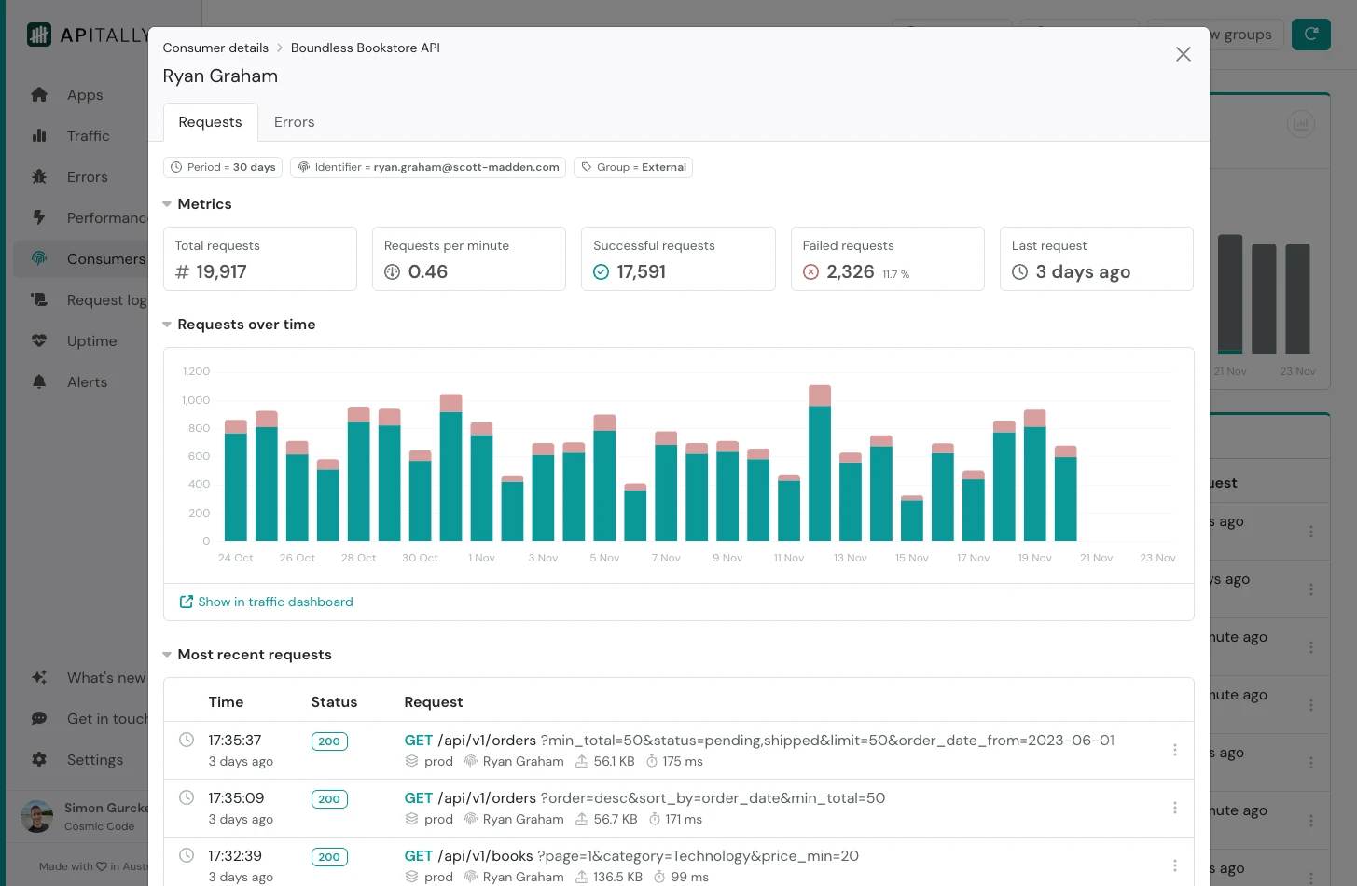The width and height of the screenshot is (1357, 886).
Task: Open options menu for the 17:35:09 request
Action: [1174, 808]
